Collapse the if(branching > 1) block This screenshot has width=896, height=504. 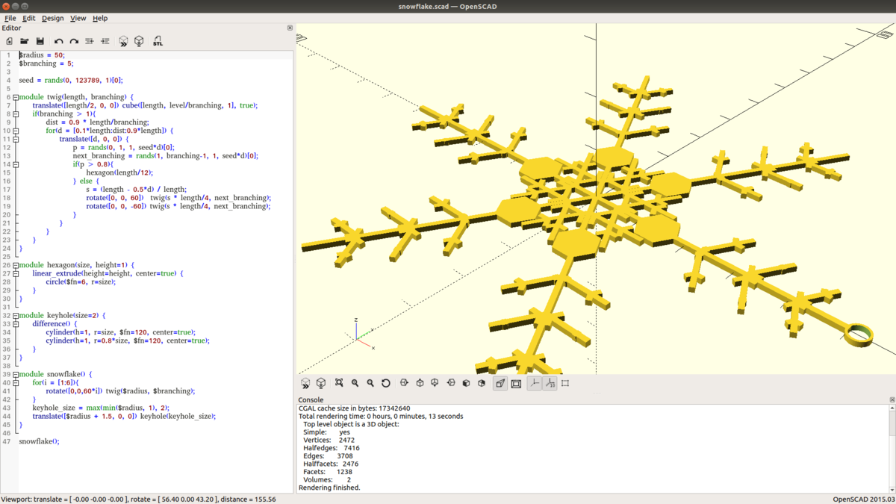coord(16,114)
